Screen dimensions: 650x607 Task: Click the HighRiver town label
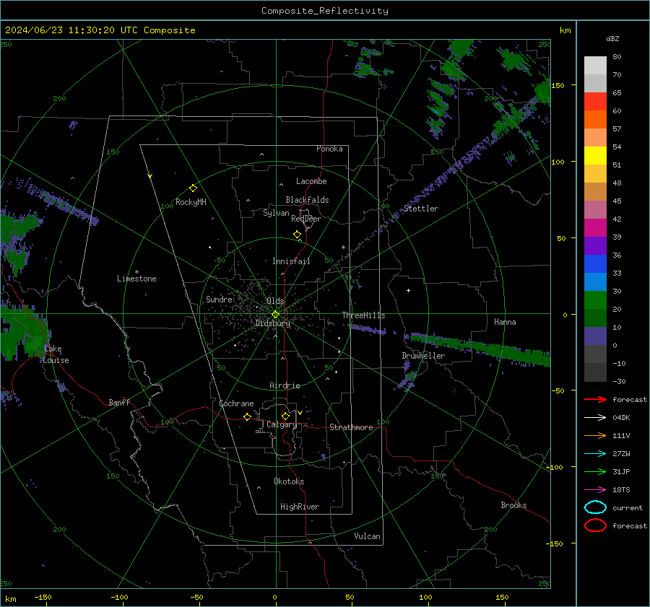coord(300,507)
